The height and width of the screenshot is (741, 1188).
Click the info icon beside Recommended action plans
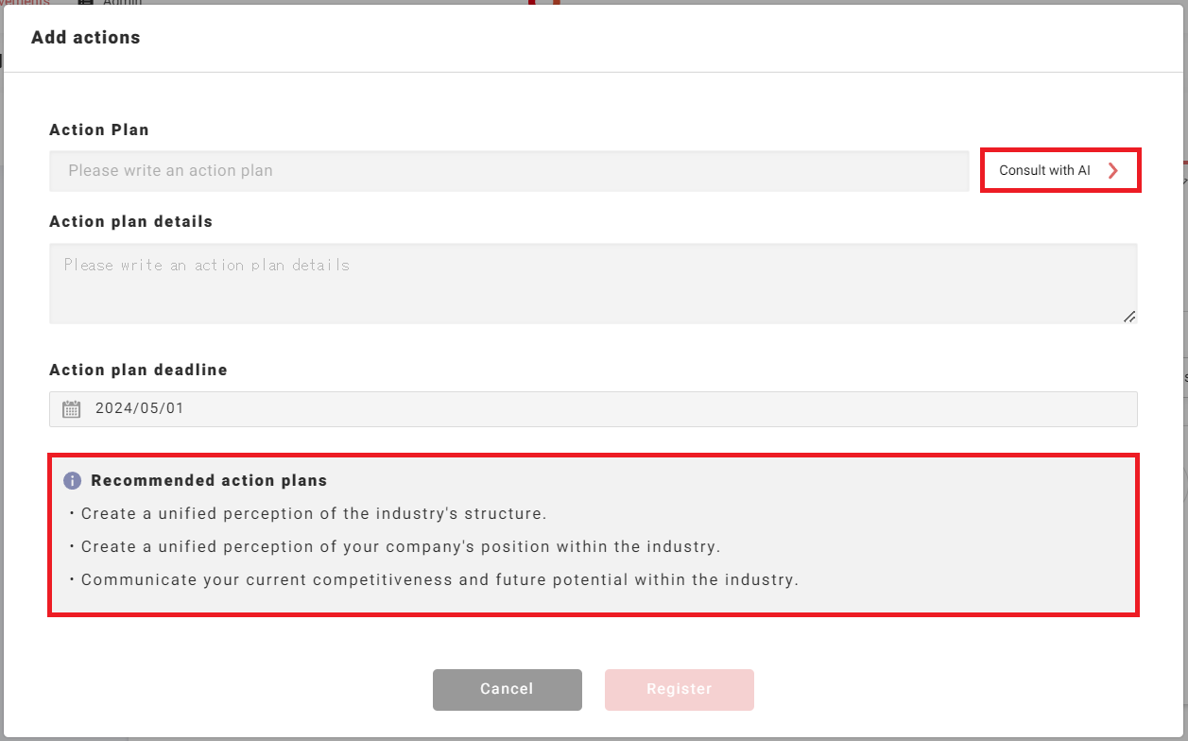tap(72, 481)
